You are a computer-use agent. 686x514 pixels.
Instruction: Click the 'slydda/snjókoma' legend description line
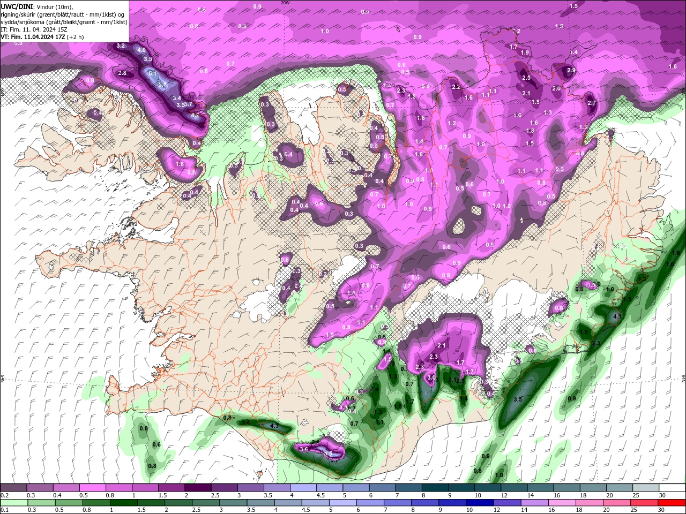pos(64,22)
